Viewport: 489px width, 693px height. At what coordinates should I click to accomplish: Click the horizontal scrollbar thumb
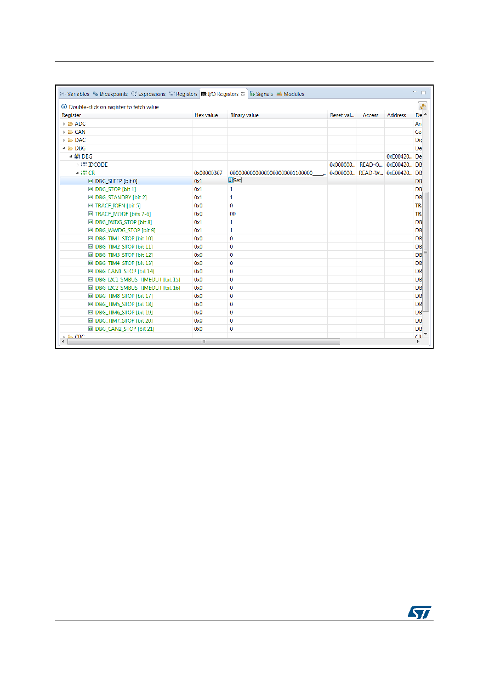(202, 341)
